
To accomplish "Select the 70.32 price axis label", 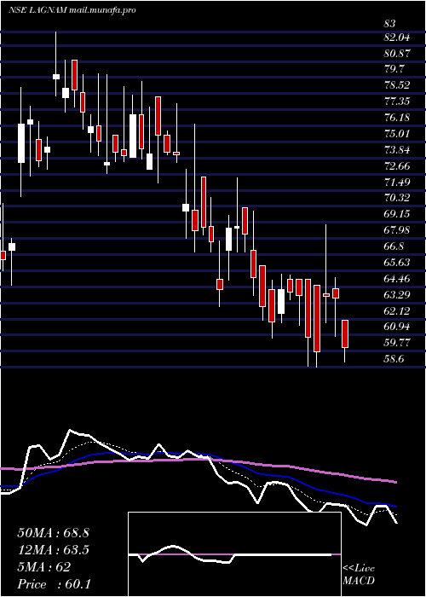I will click(x=397, y=198).
